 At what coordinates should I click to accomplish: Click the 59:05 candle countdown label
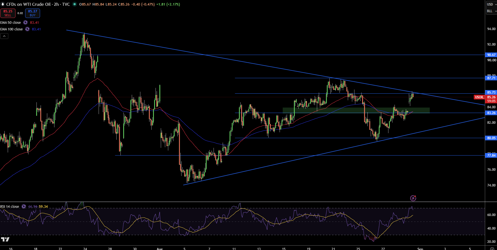point(491,101)
